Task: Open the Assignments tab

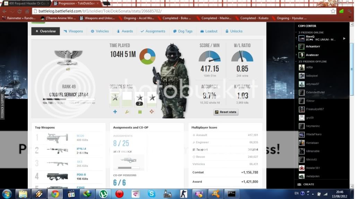Action: 153,31
